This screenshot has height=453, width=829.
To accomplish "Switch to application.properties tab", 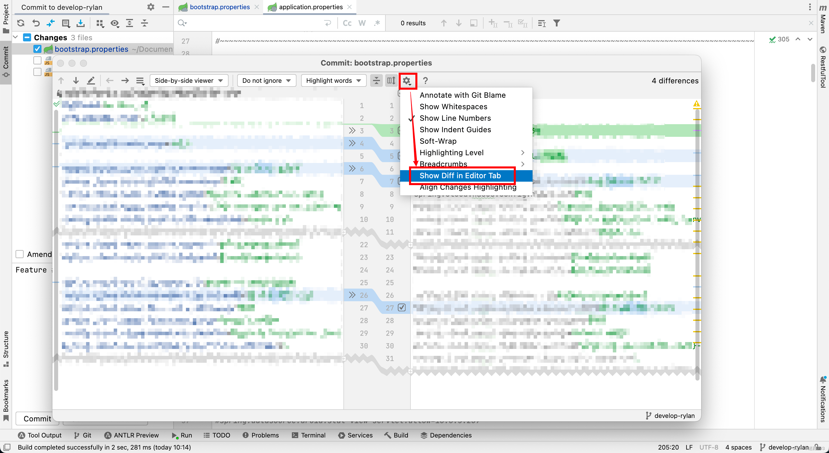I will coord(310,7).
